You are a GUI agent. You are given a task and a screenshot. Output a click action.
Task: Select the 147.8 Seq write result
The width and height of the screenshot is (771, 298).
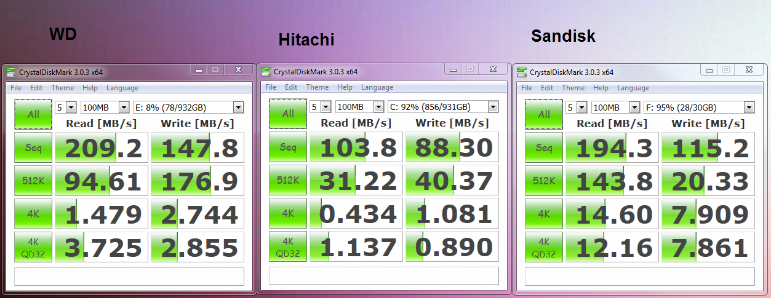pos(198,147)
